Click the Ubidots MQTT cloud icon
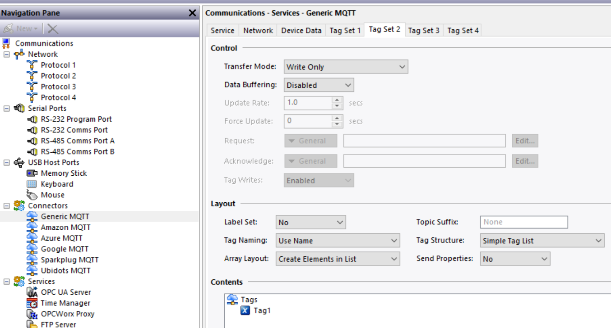611x328 pixels. click(x=32, y=270)
